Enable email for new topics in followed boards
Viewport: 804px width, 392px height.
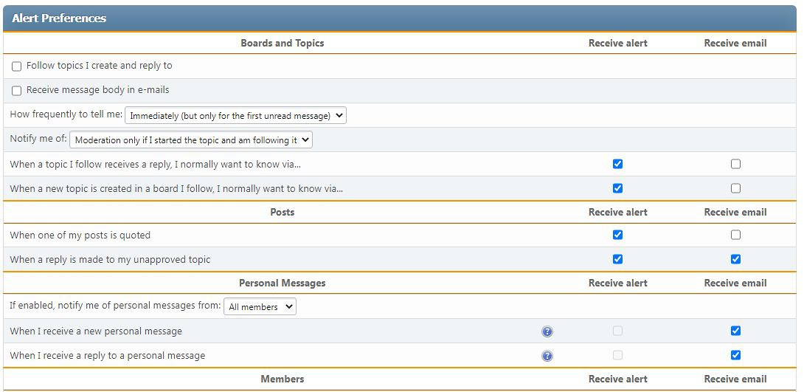pos(735,188)
